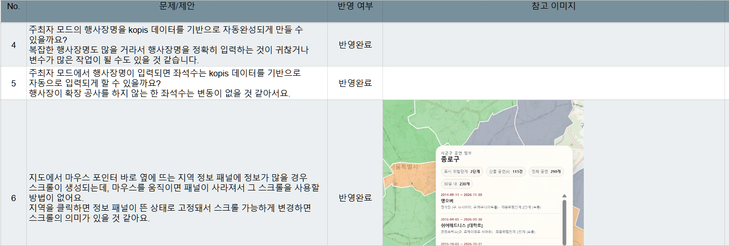Screen dimensions: 729x246
Task: Click the '전체 공연 290개' chip in the image
Action: click(x=546, y=172)
